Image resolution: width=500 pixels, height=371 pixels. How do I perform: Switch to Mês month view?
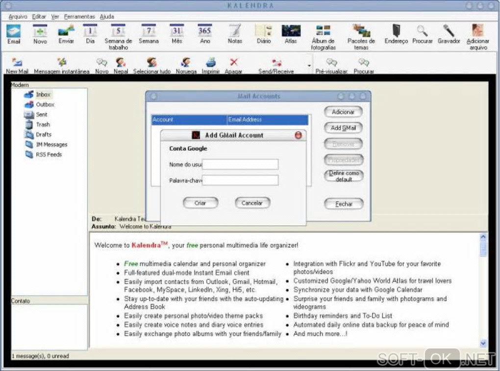coord(176,34)
